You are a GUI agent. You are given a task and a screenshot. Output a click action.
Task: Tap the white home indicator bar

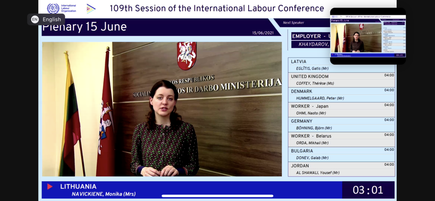(x=217, y=196)
